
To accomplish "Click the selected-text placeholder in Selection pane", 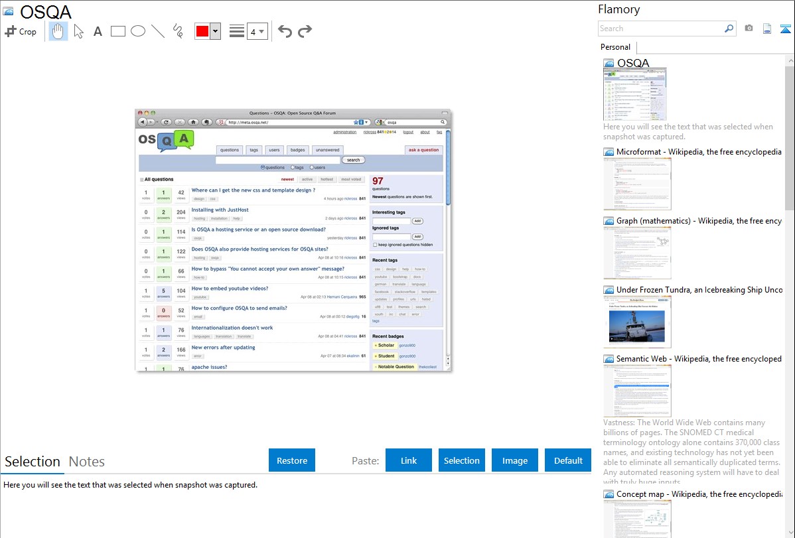I will [x=130, y=485].
